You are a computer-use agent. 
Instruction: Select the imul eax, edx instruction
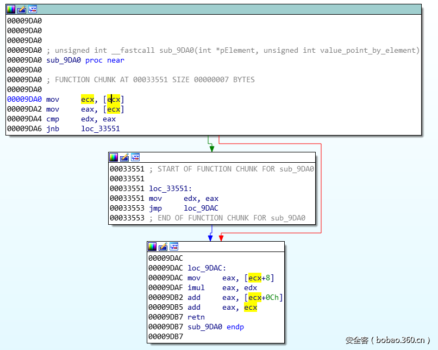click(x=222, y=288)
